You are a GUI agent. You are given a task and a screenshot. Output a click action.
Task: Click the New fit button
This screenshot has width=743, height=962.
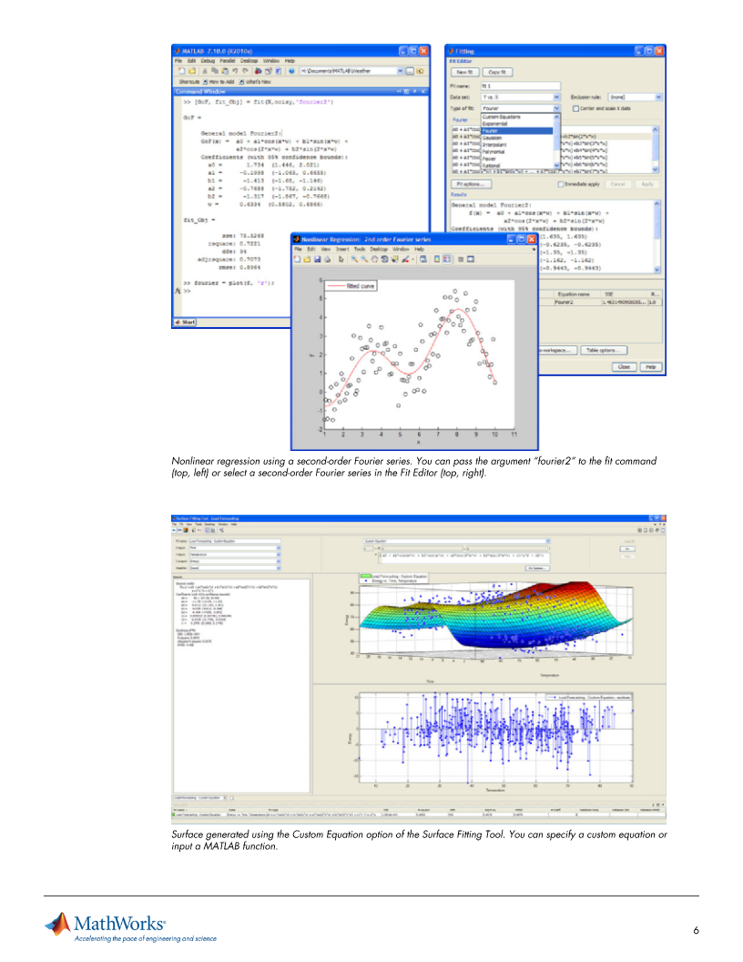point(464,72)
